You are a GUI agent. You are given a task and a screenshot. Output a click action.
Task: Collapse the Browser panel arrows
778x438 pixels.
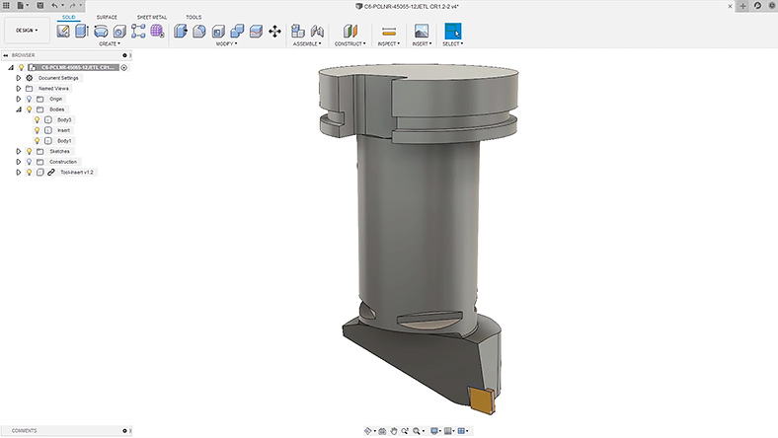pyautogui.click(x=6, y=55)
